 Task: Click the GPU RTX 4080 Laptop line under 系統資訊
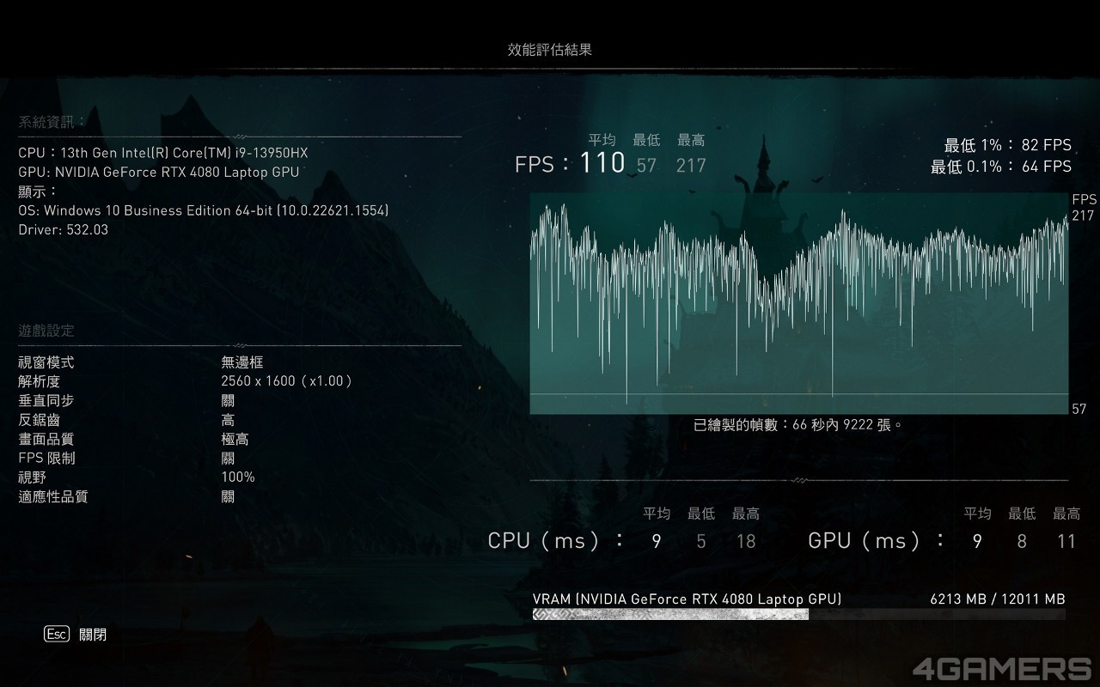coord(159,172)
